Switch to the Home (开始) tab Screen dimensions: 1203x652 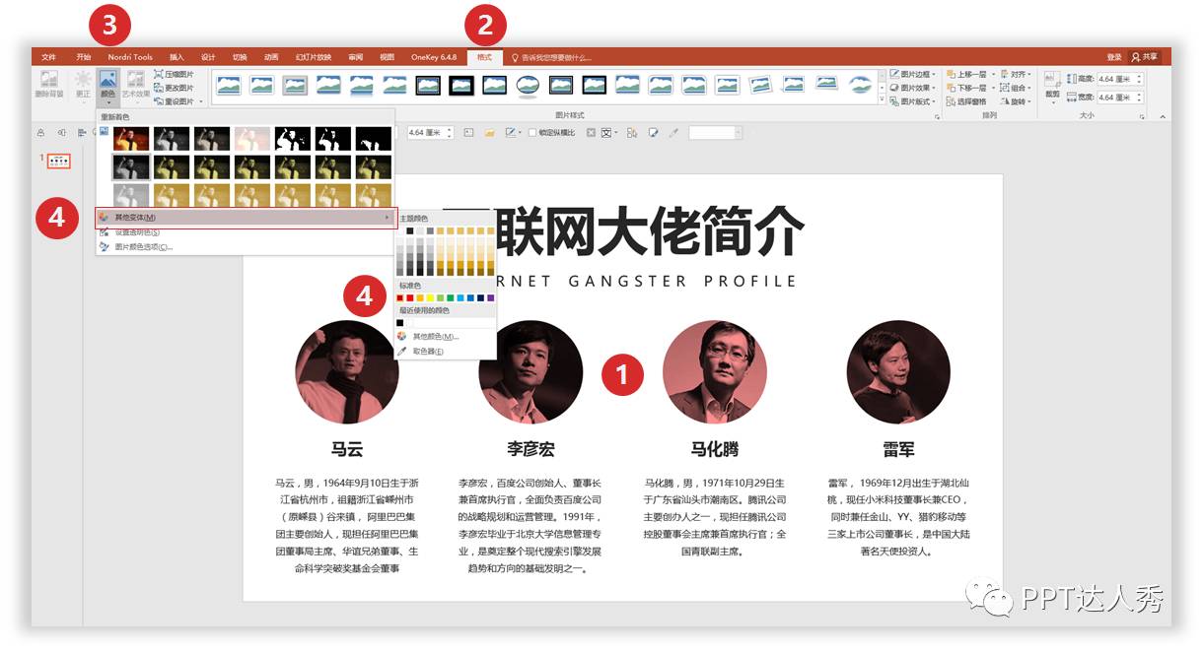(84, 57)
